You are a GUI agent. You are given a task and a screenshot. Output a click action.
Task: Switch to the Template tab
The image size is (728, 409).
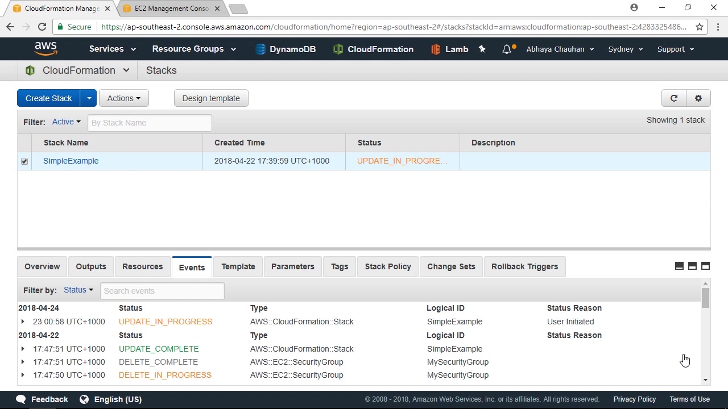238,266
